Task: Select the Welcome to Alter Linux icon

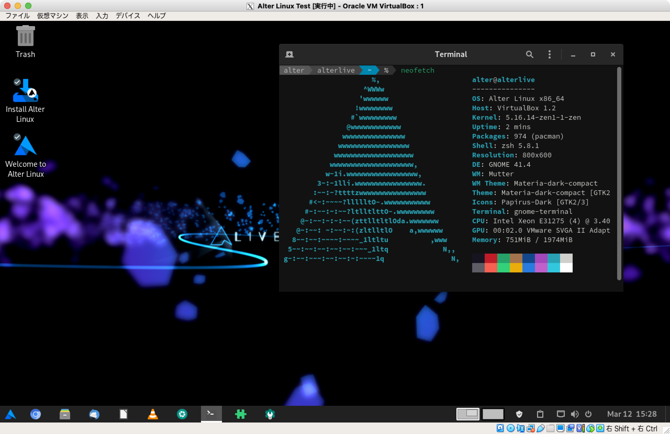Action: point(25,156)
